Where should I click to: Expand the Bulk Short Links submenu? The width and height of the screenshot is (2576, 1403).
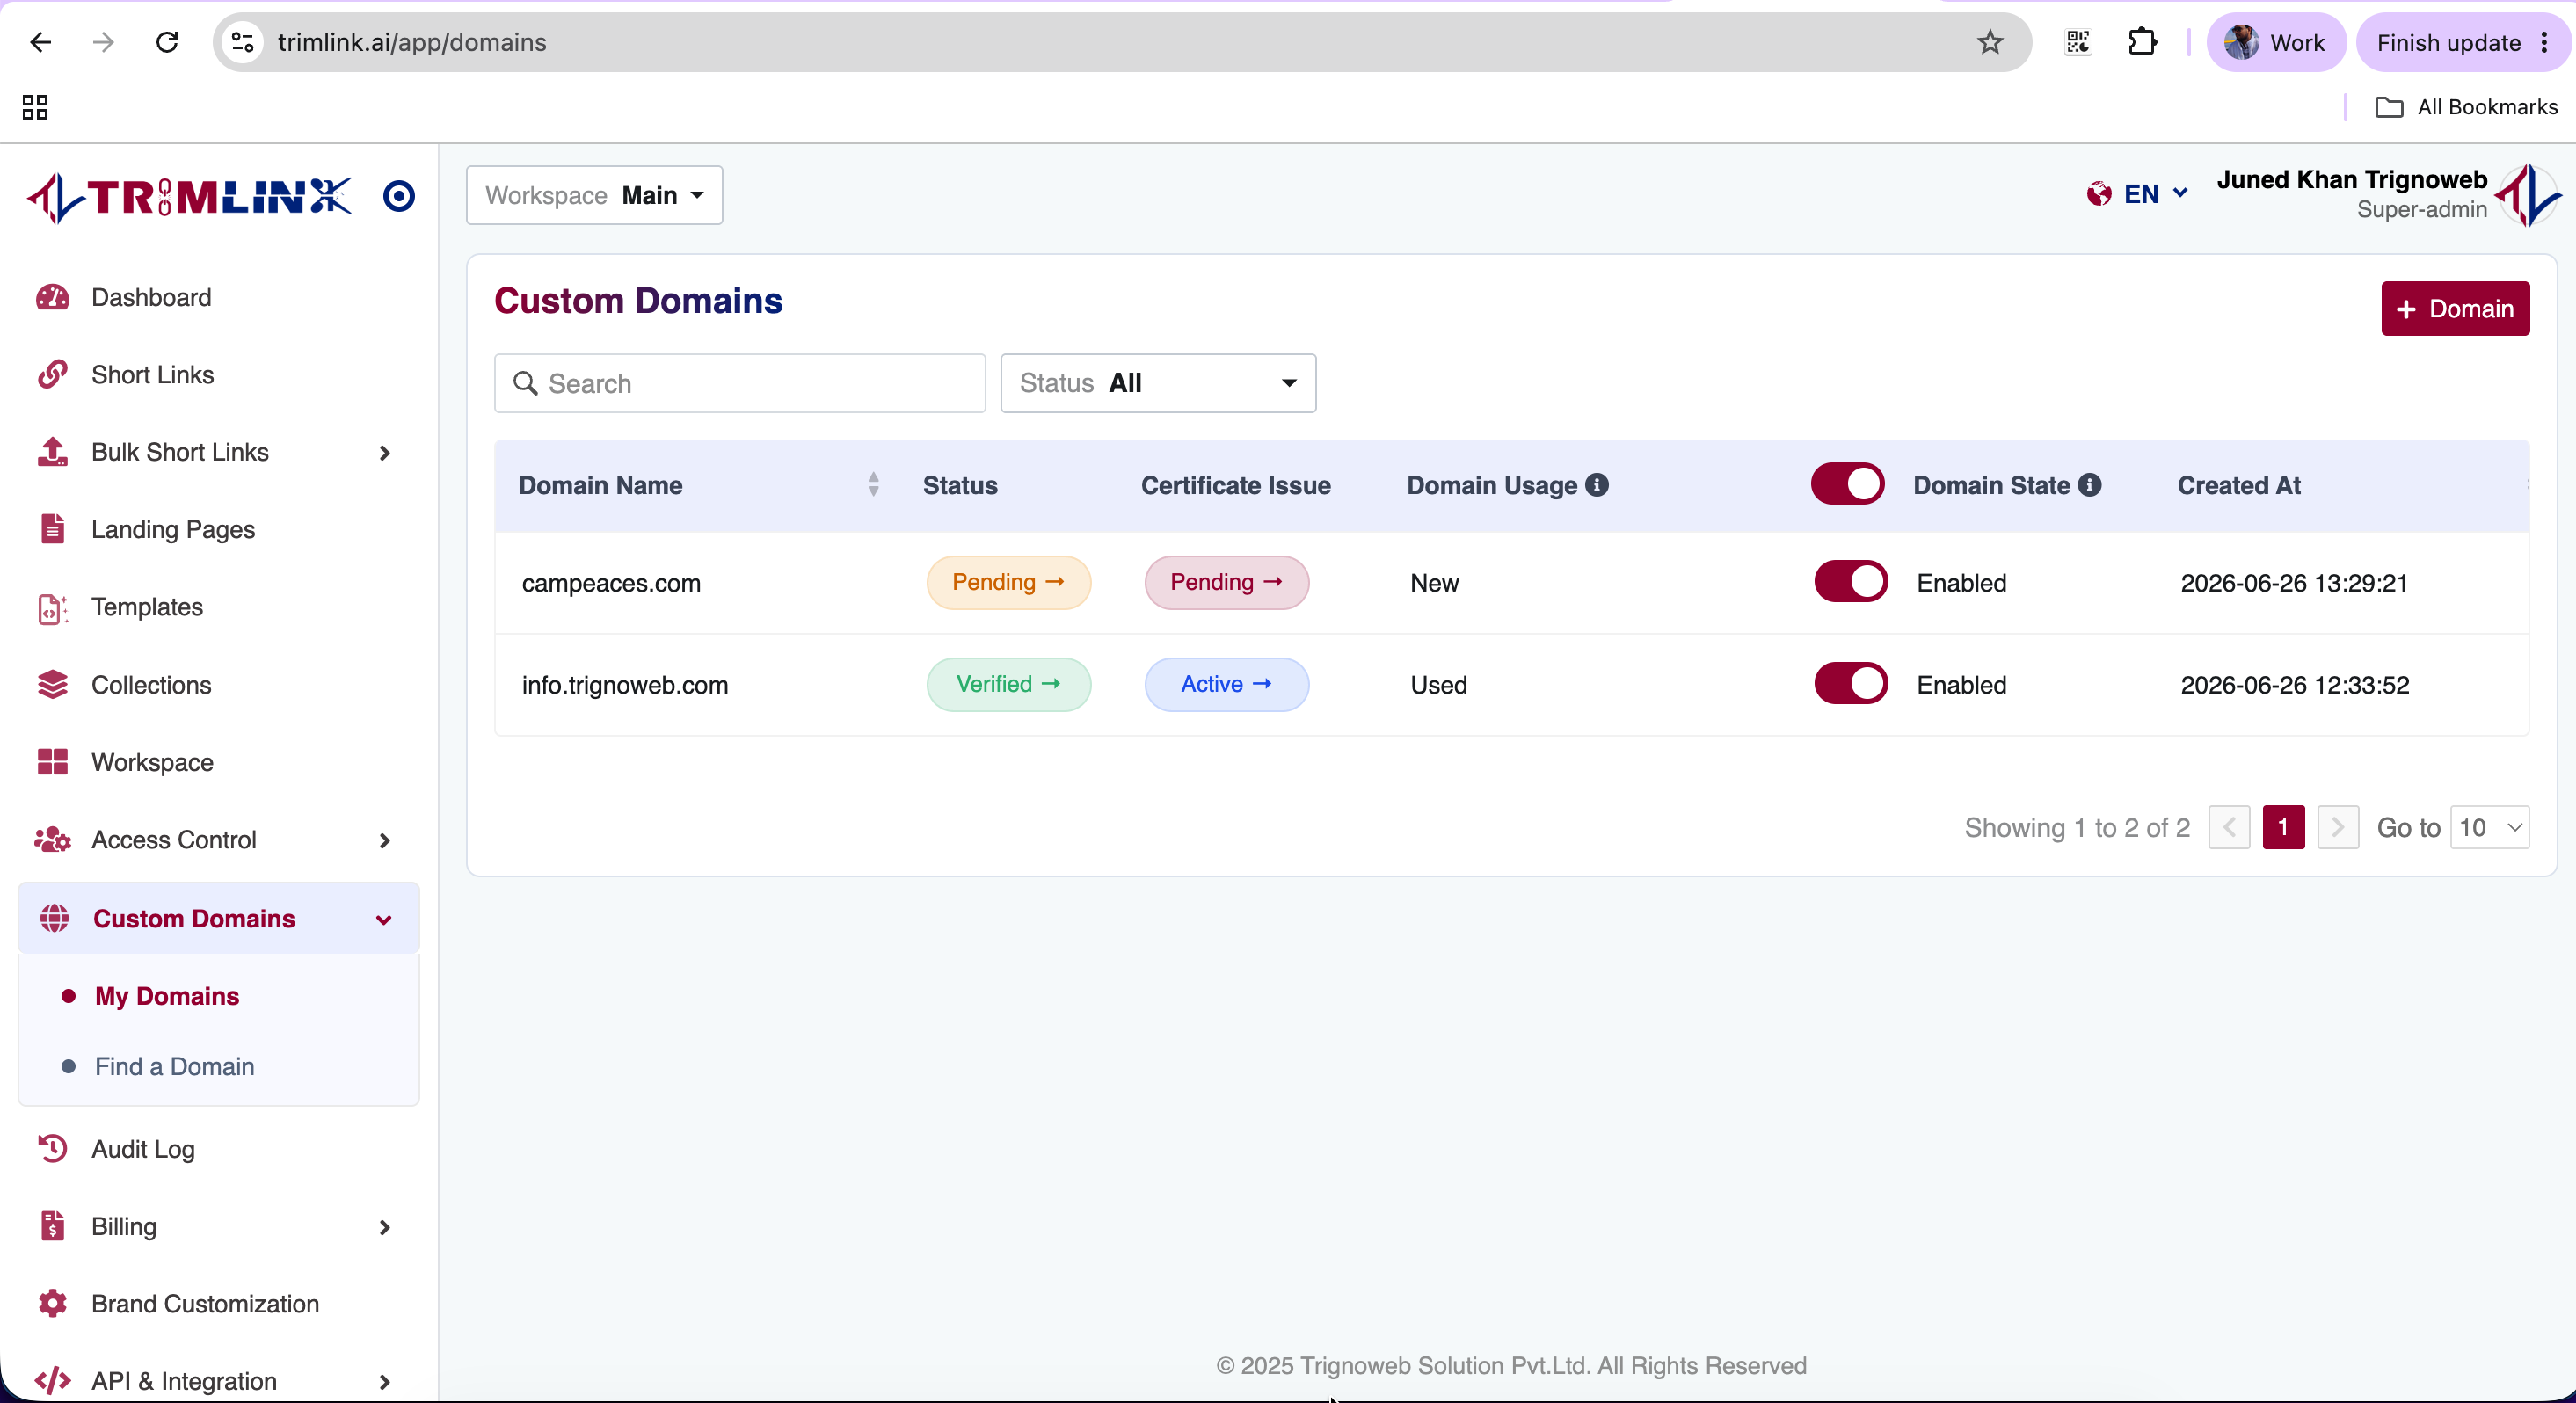pyautogui.click(x=385, y=453)
